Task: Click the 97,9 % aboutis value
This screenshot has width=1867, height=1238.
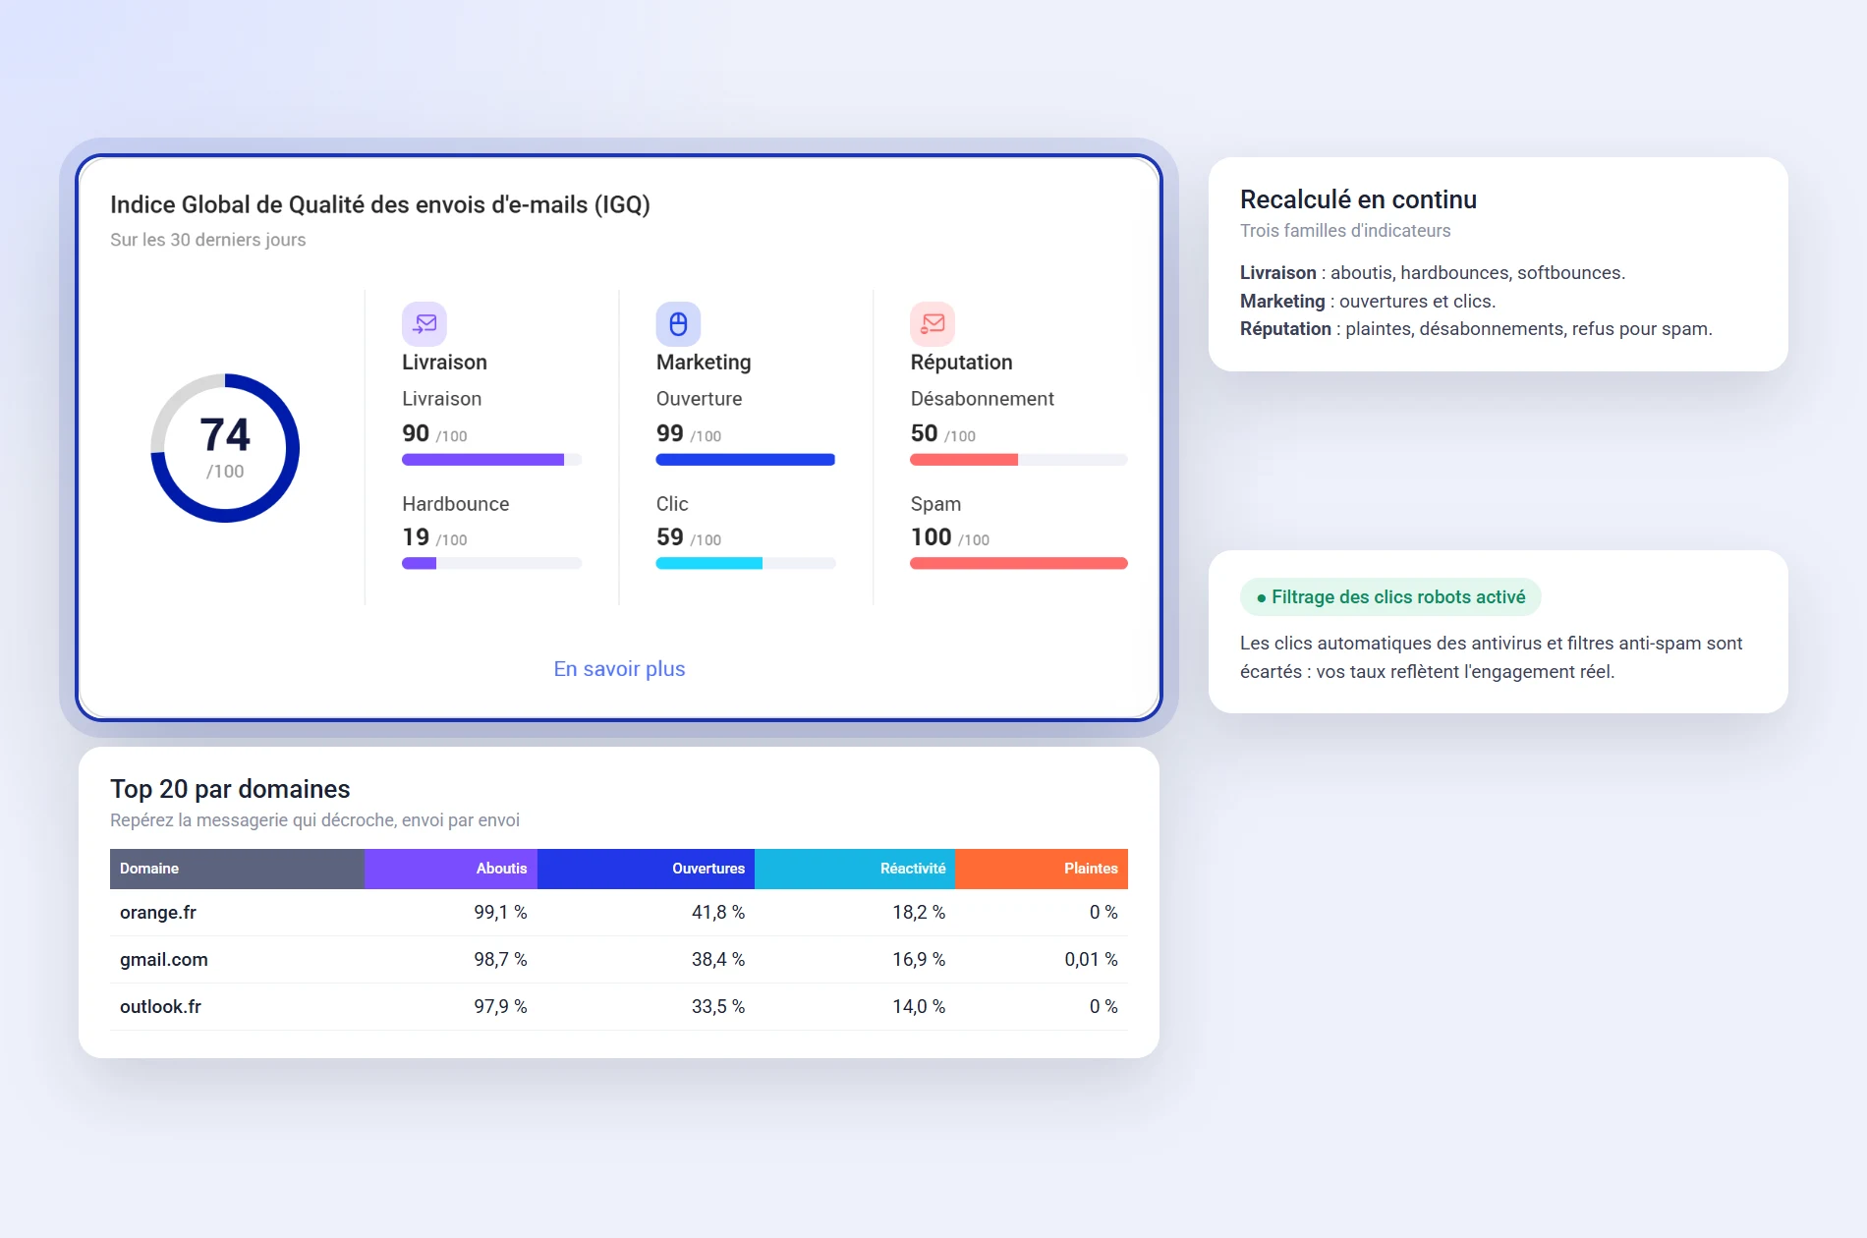Action: coord(500,1007)
